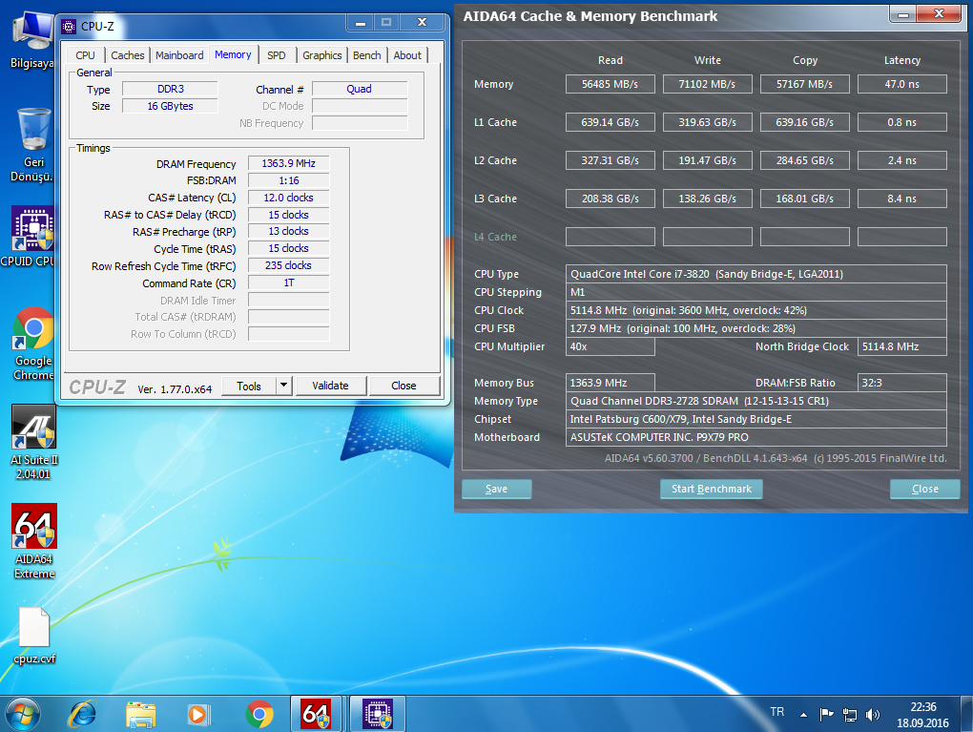The height and width of the screenshot is (732, 973).
Task: Click the Memory Latency 47.0 ns value
Action: (902, 84)
